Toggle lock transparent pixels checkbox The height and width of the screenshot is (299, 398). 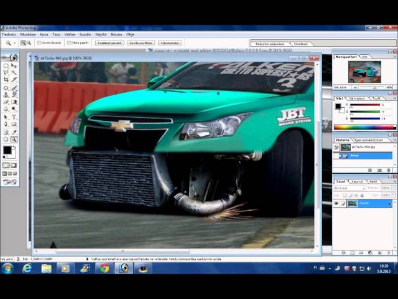(x=345, y=196)
